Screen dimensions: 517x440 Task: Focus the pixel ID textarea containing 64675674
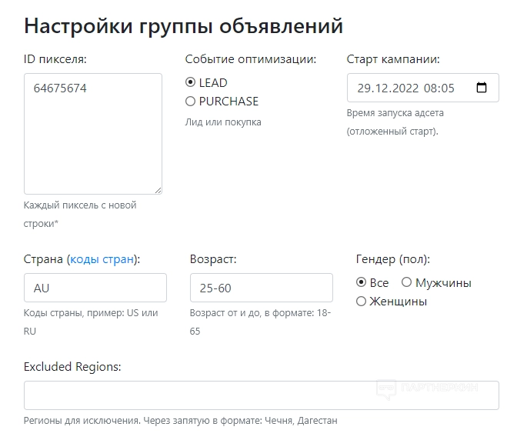[x=92, y=134]
